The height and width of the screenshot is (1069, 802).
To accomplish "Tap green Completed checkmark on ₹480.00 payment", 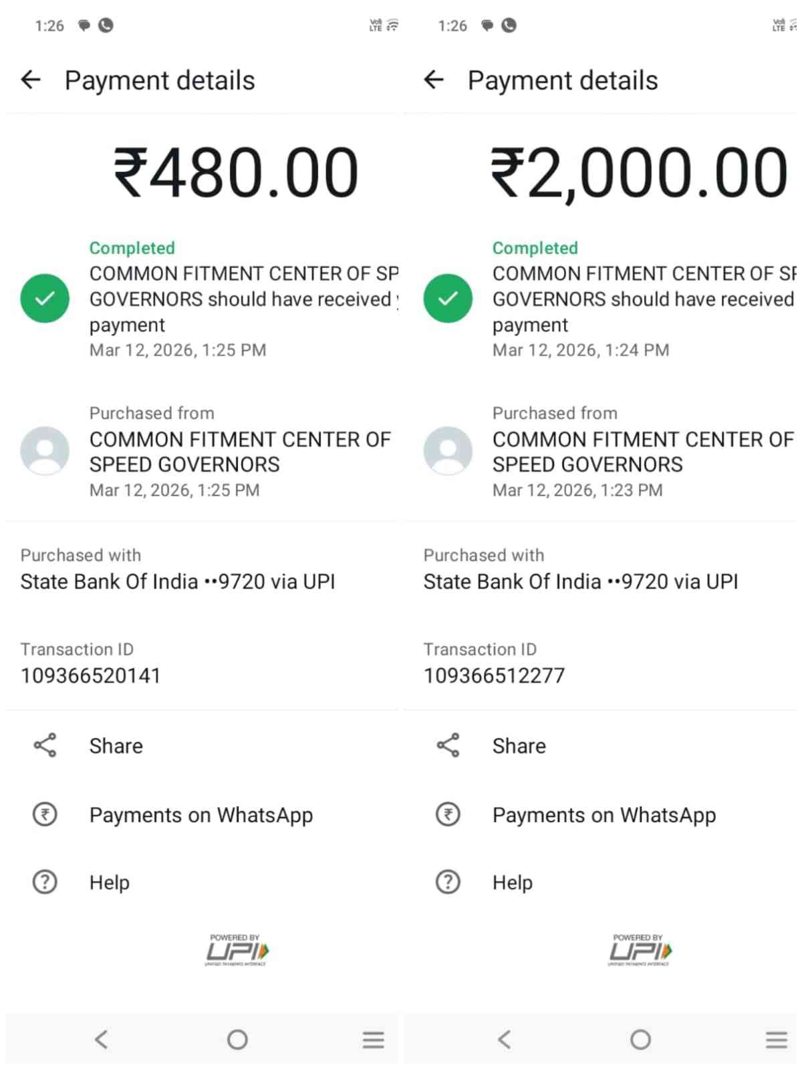I will [45, 298].
